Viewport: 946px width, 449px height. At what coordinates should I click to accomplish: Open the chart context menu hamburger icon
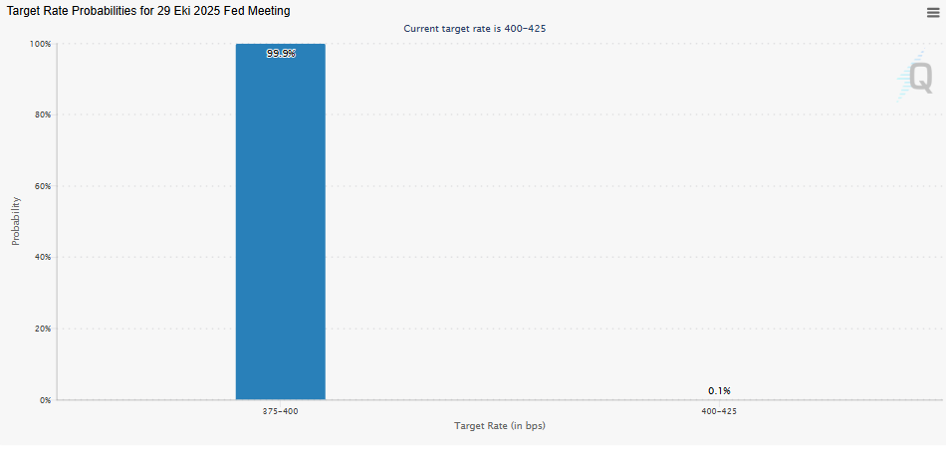(933, 12)
